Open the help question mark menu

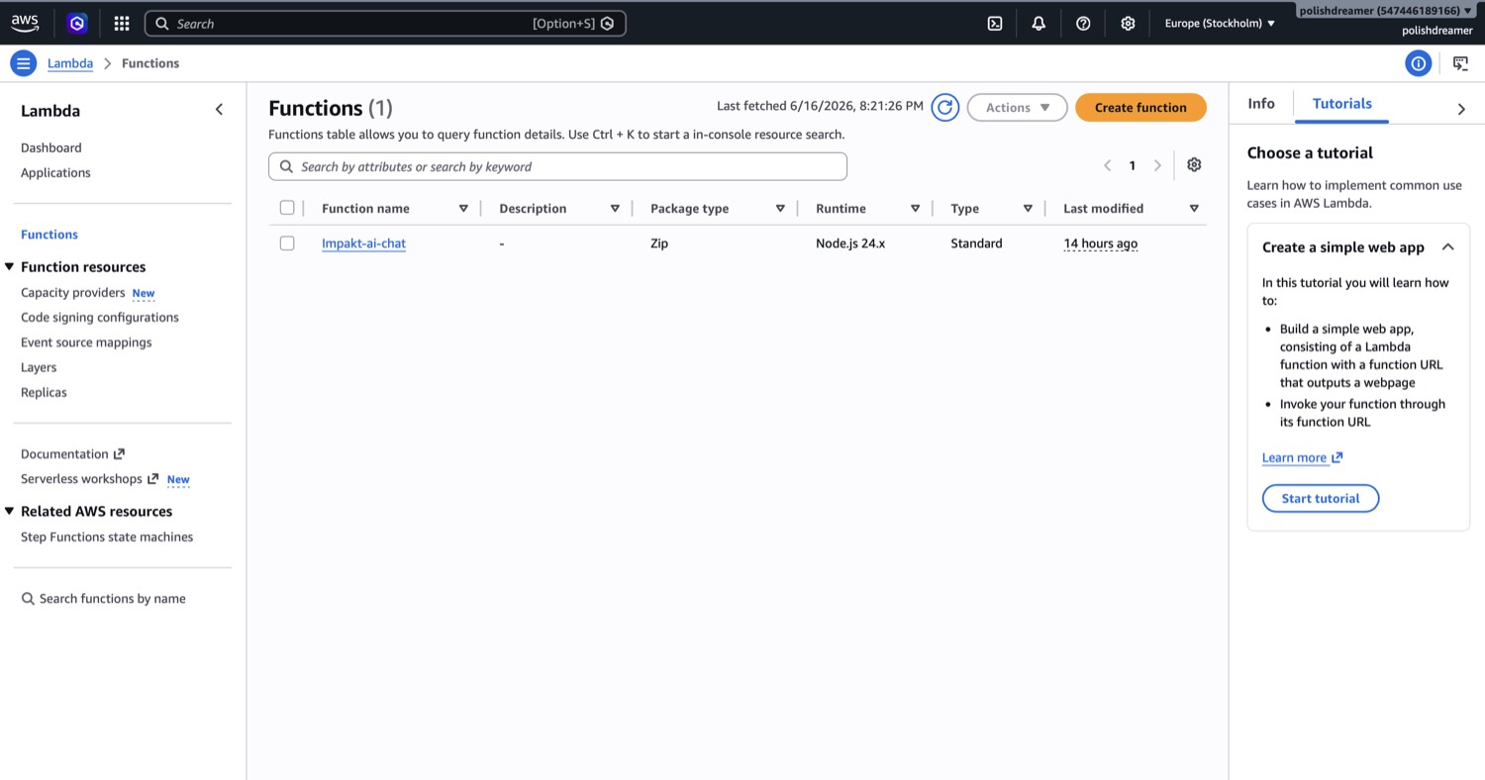(1083, 24)
